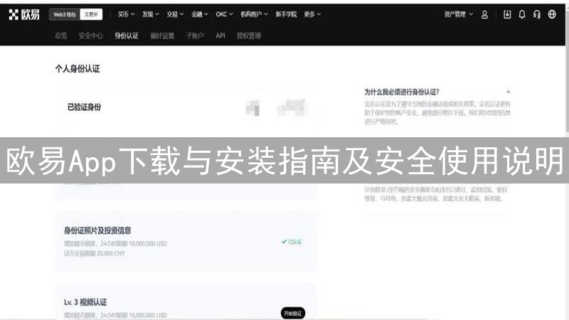Image resolution: width=569 pixels, height=320 pixels.
Task: Open the customer support headset icon
Action: pyautogui.click(x=537, y=14)
